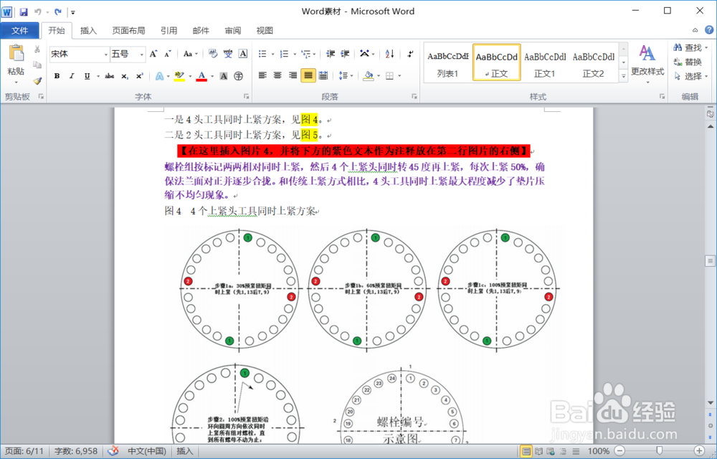Apply the 列表1 style
Image resolution: width=717 pixels, height=459 pixels.
(447, 63)
